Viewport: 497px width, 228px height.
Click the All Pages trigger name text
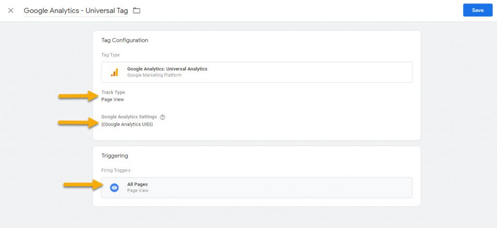(137, 184)
